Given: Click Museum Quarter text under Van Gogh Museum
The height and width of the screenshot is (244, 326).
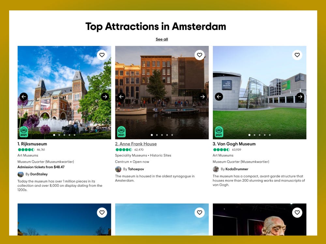Looking at the screenshot, I should coord(241,162).
